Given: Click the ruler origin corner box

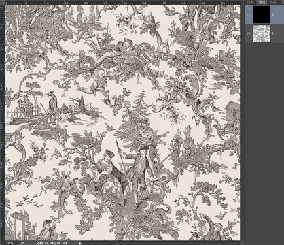Looking at the screenshot, I should tap(2, 3).
